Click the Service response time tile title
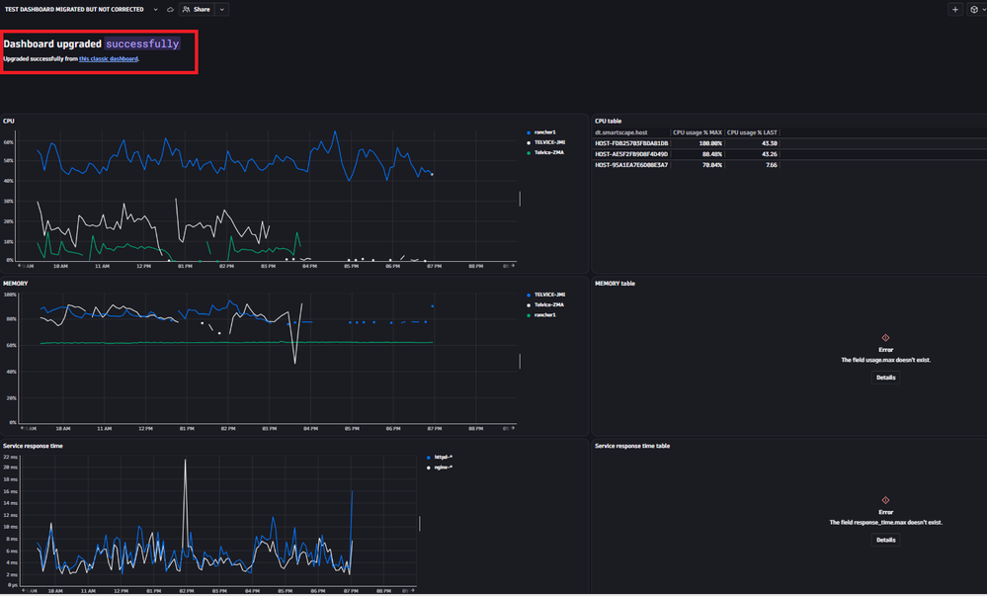The height and width of the screenshot is (596, 987). (33, 446)
